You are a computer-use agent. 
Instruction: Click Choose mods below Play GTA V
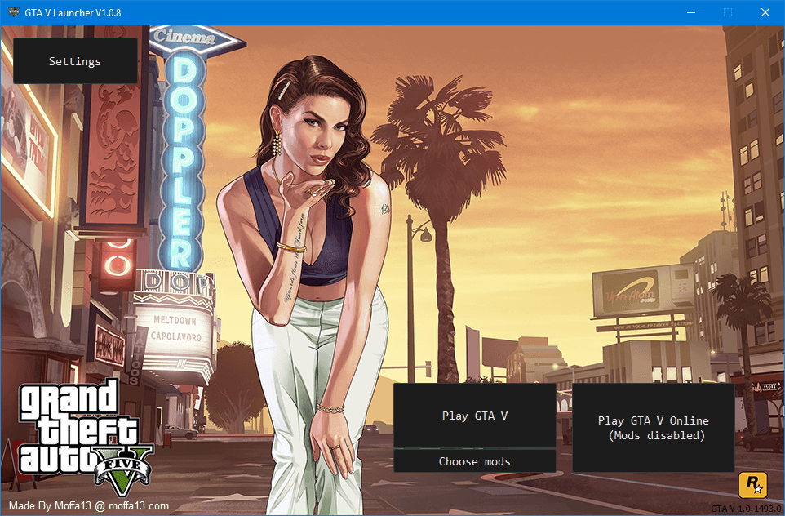pyautogui.click(x=474, y=461)
